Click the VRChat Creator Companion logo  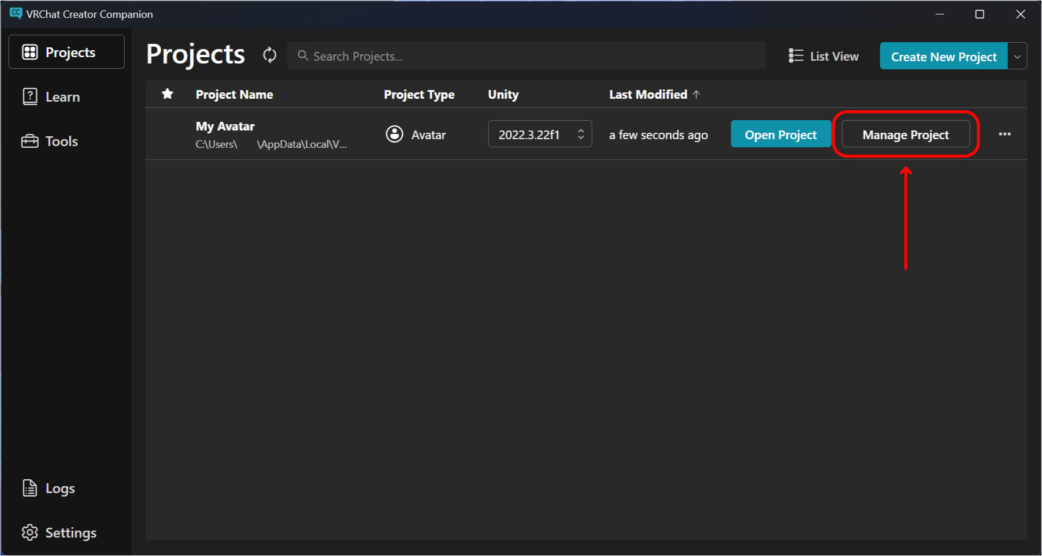tap(16, 13)
